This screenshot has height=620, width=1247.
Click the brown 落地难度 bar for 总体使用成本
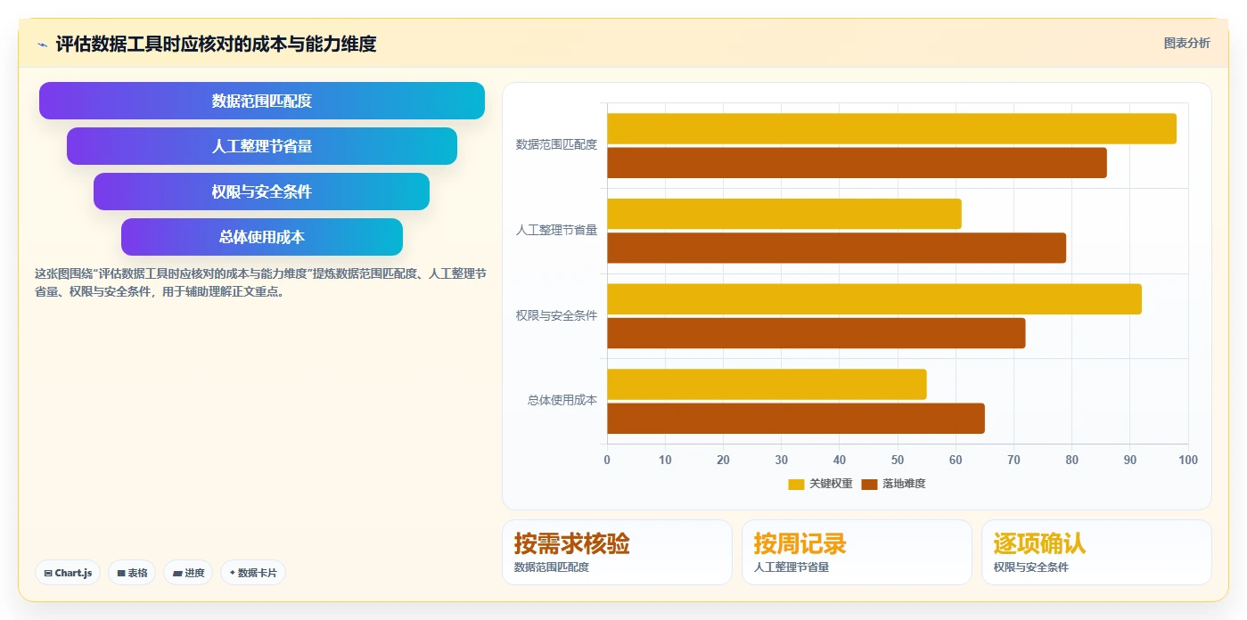(796, 419)
